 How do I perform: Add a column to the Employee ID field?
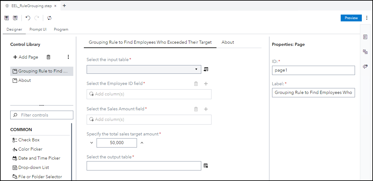[206, 84]
